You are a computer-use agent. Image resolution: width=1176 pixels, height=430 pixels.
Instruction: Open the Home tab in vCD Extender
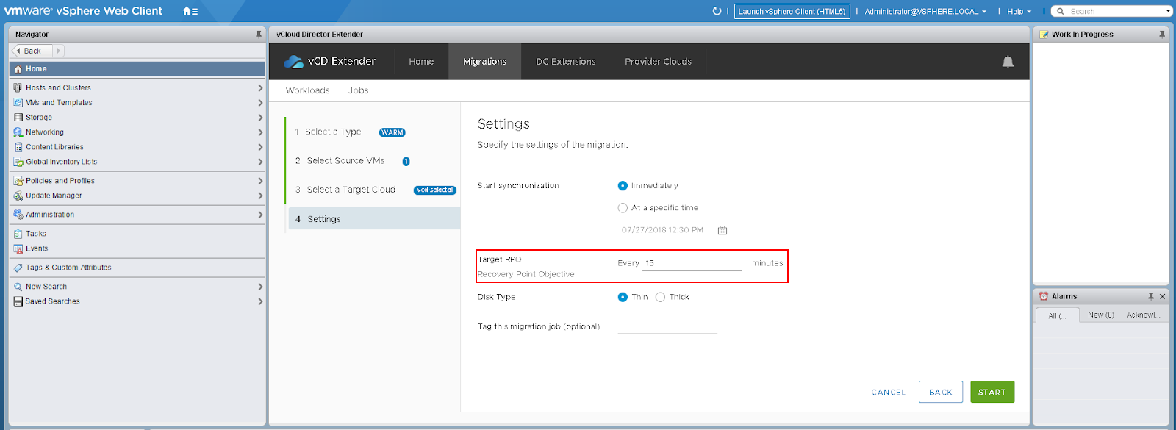(x=421, y=62)
